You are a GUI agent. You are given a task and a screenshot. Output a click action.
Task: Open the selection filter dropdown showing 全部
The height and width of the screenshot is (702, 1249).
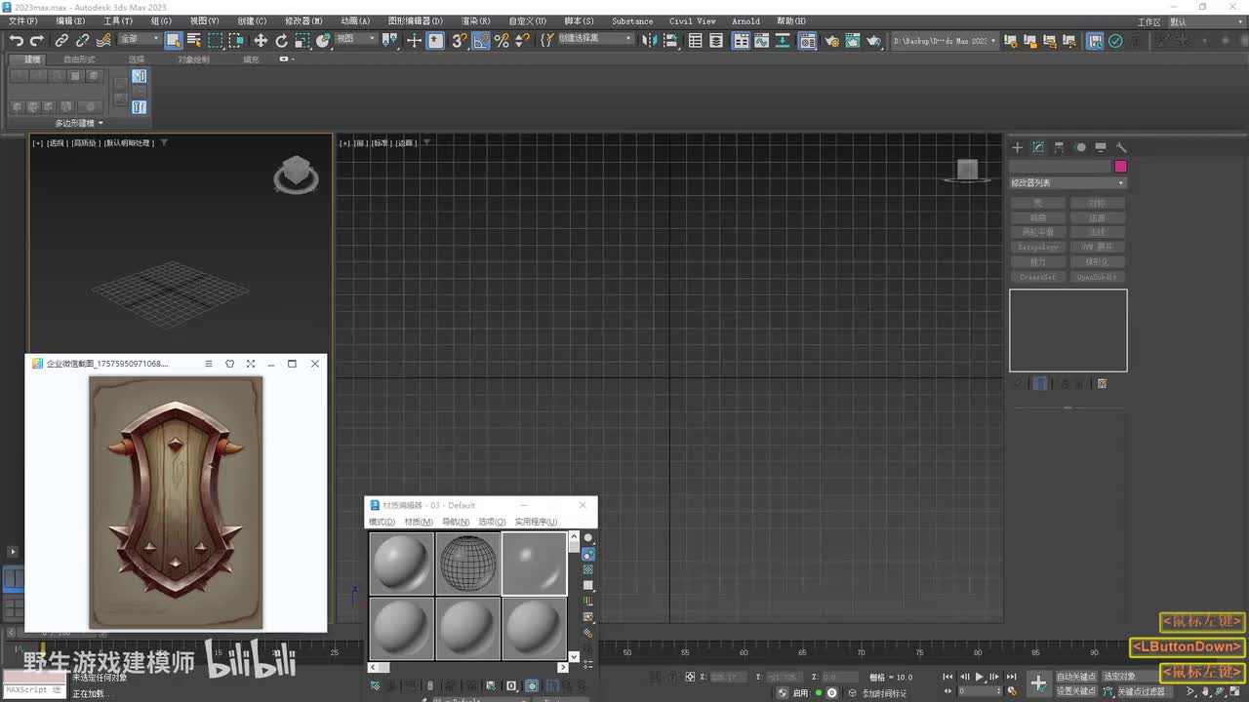pos(139,39)
